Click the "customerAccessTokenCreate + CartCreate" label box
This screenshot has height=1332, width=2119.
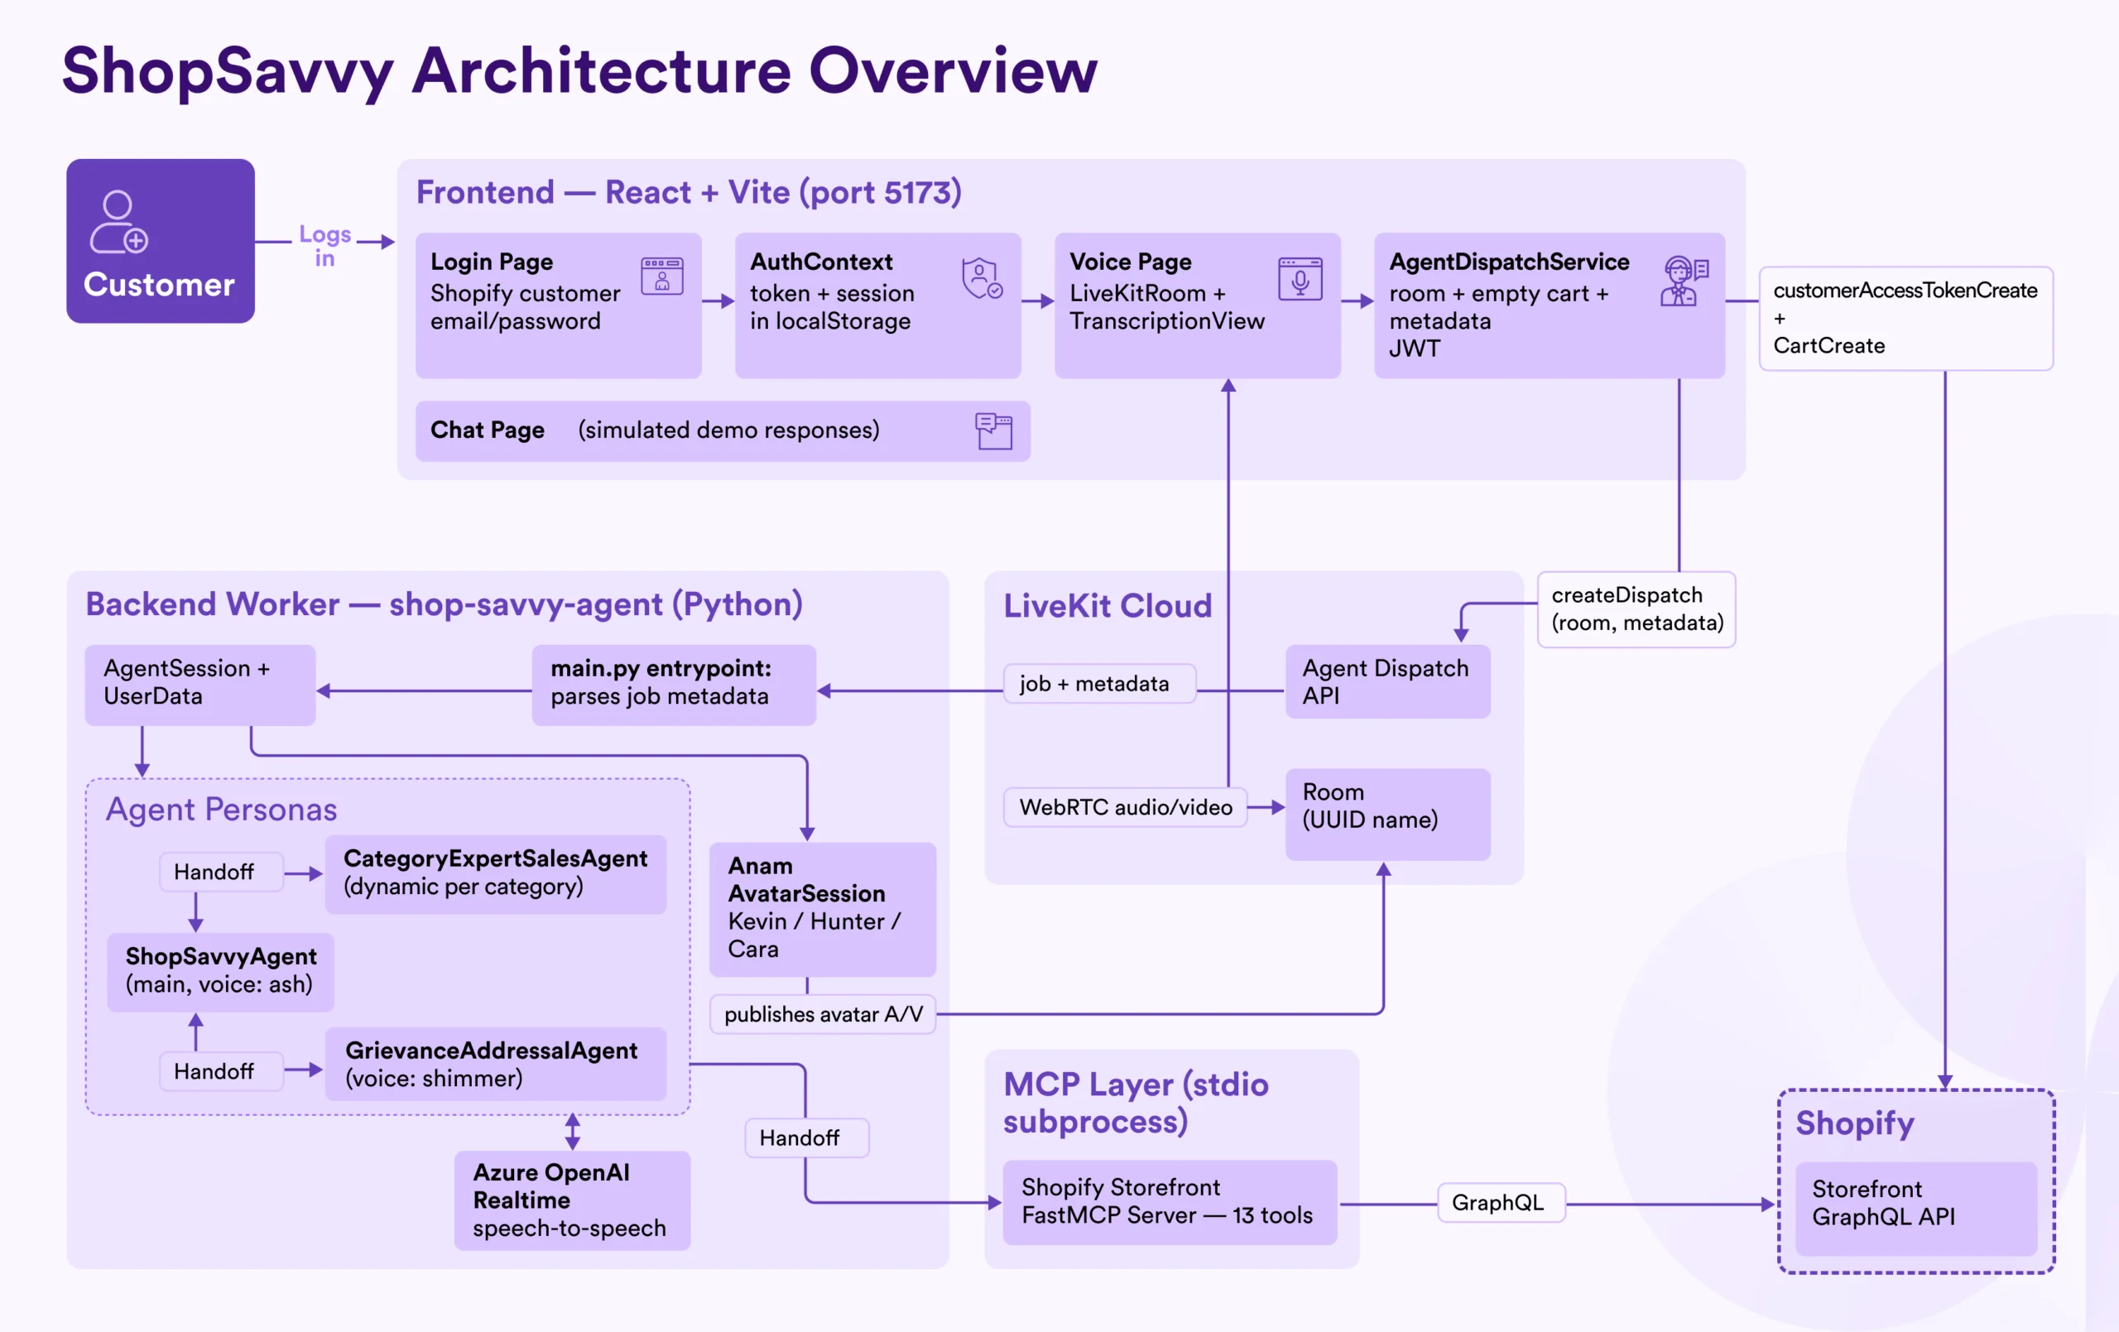(x=1906, y=318)
